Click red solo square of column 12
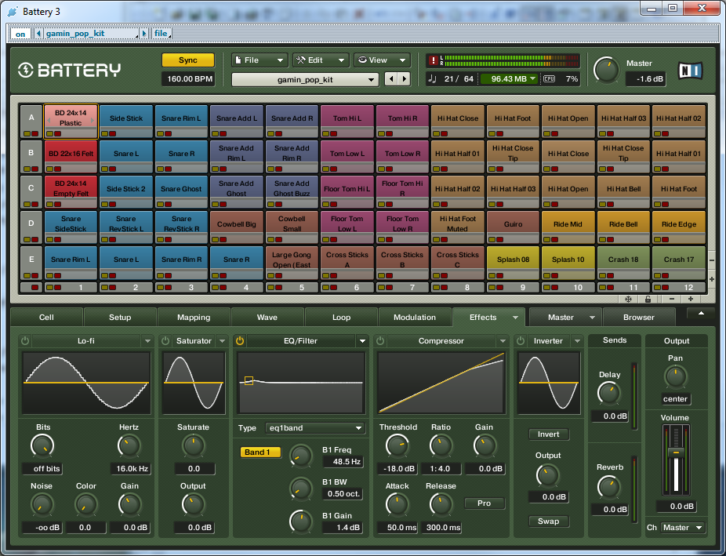Viewport: 726px width, 556px height. point(665,288)
